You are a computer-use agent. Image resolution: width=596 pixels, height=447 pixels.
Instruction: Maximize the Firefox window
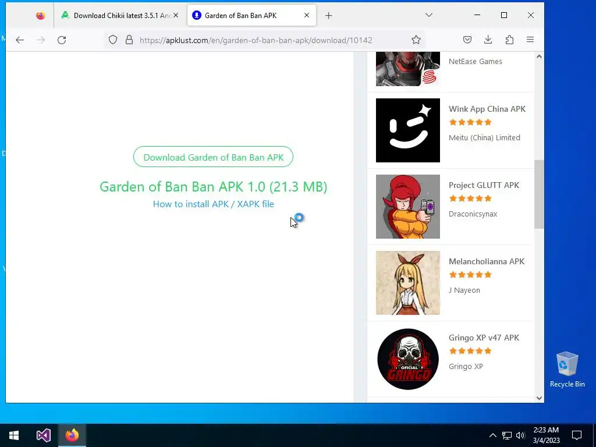[x=504, y=15]
